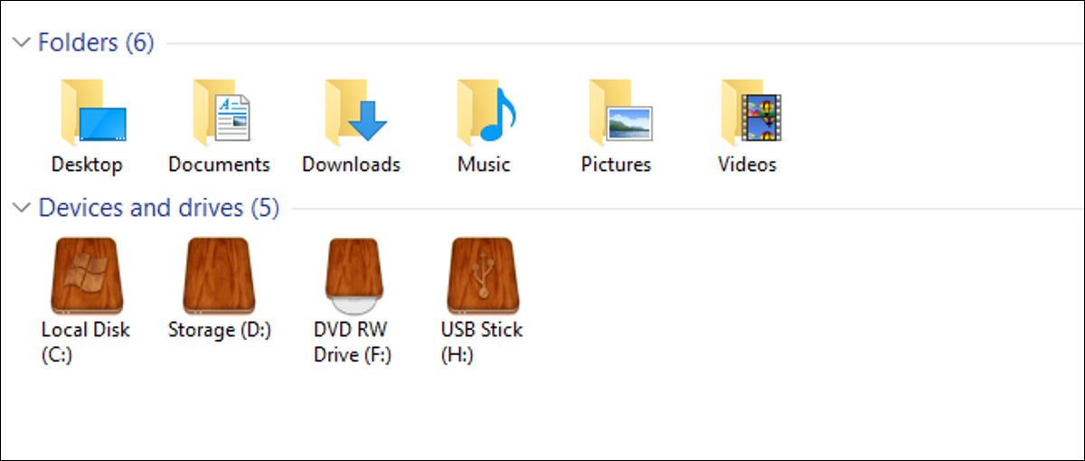Click the "Downloads" label text
The height and width of the screenshot is (461, 1085).
351,165
